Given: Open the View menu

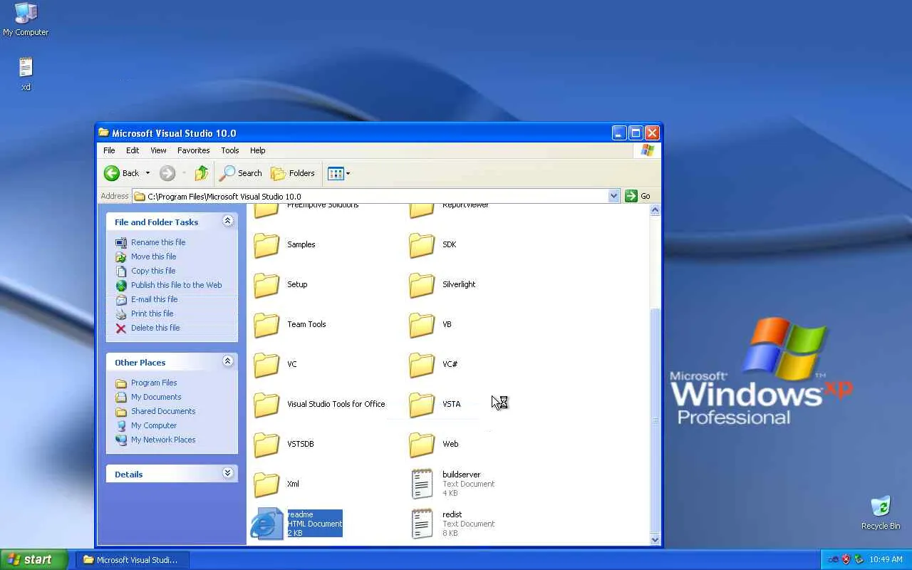Looking at the screenshot, I should [x=158, y=150].
